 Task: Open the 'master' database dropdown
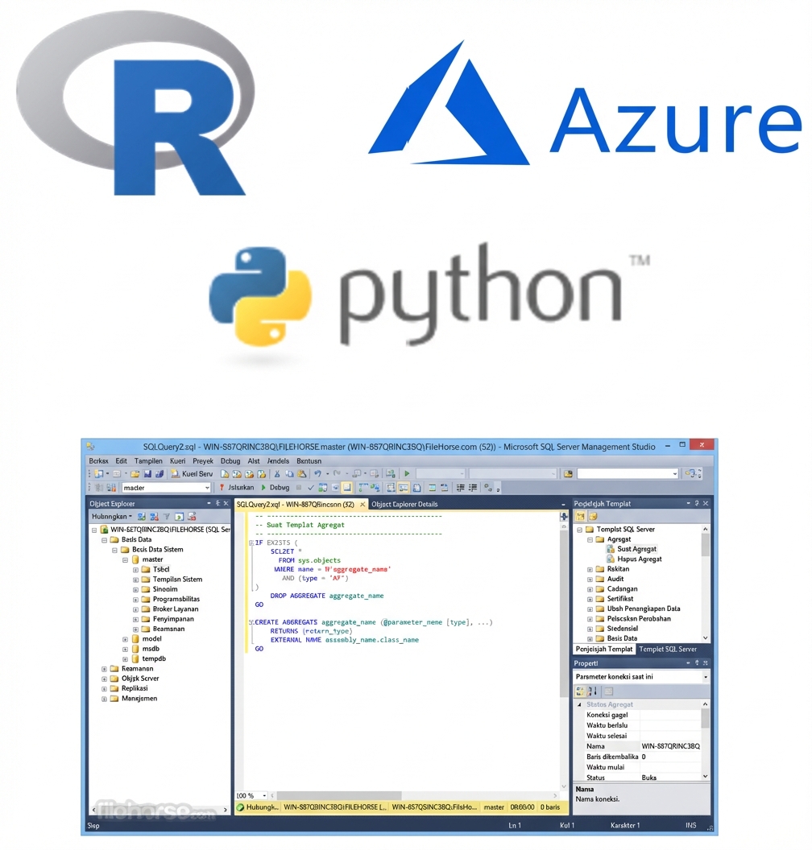coord(206,487)
